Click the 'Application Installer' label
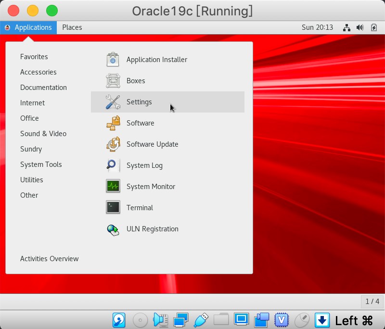Viewport: 385px width, 329px height. (157, 60)
